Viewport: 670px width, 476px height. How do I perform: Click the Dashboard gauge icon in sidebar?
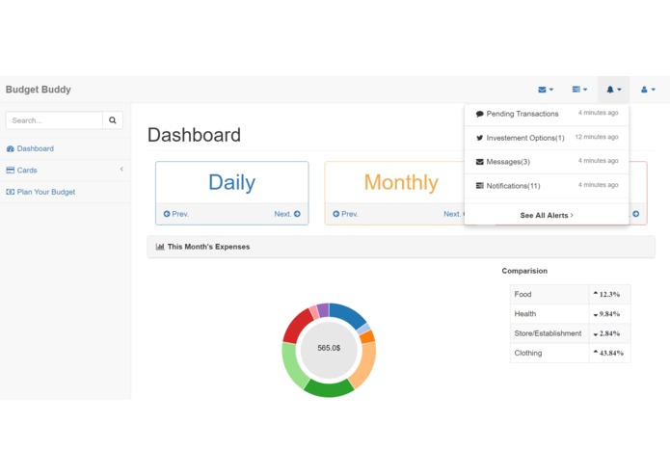coord(11,148)
